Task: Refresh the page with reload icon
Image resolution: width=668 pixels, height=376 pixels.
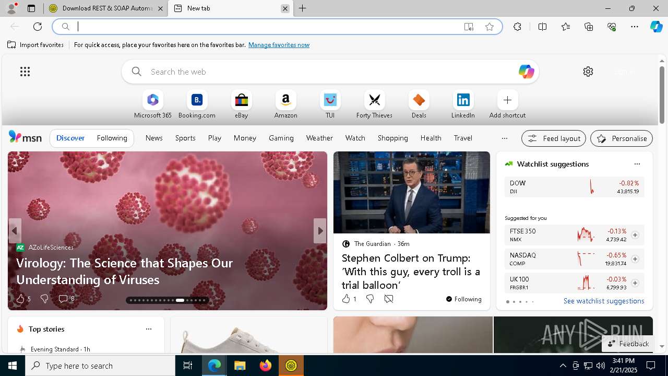Action: click(38, 27)
